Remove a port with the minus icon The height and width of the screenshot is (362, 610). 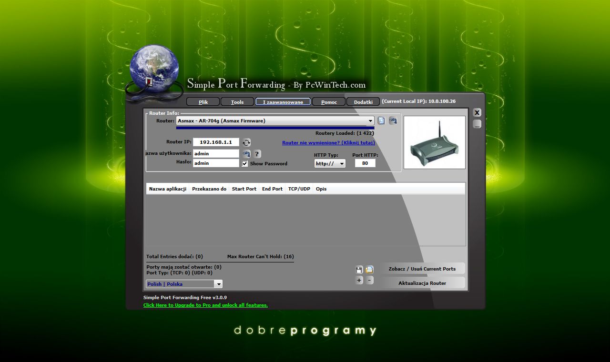click(369, 280)
